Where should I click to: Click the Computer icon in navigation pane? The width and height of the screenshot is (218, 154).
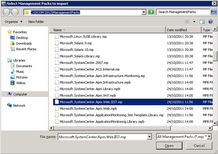coord(9,94)
